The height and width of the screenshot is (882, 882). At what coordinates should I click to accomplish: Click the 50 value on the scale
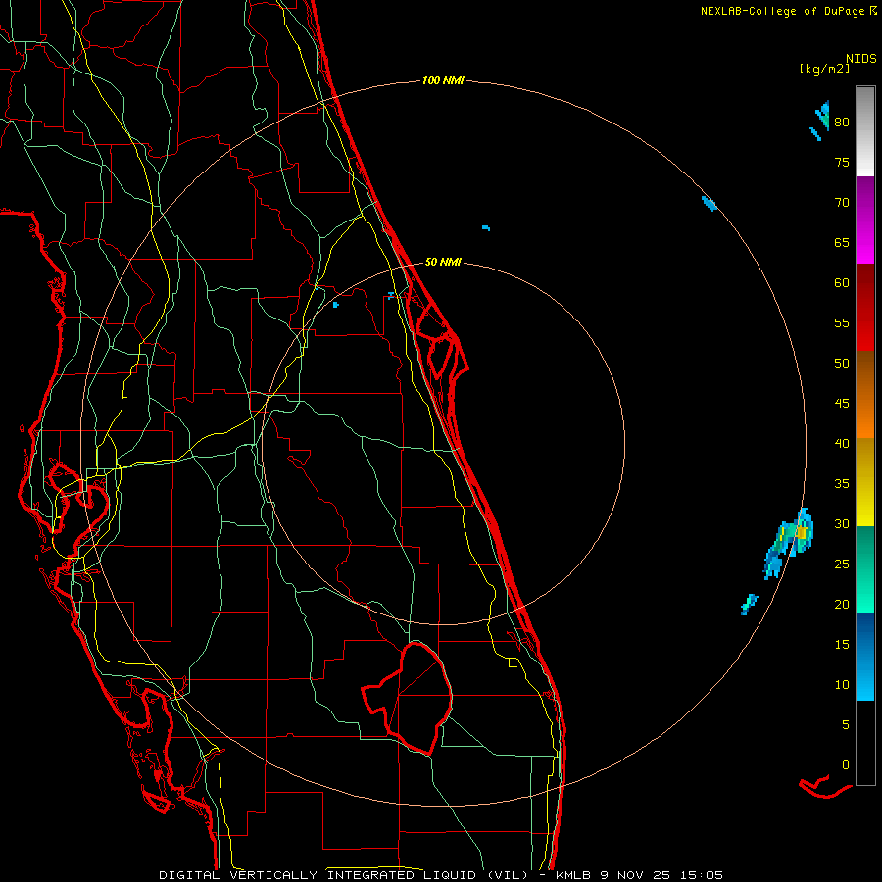(x=842, y=364)
